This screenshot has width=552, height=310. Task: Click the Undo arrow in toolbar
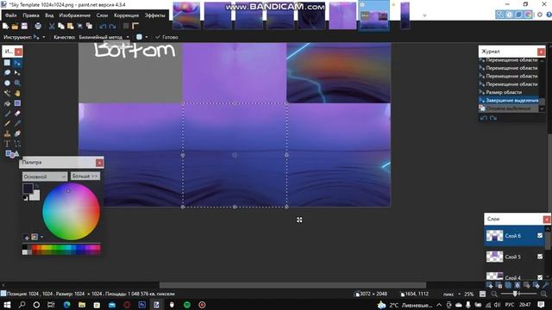[103, 26]
